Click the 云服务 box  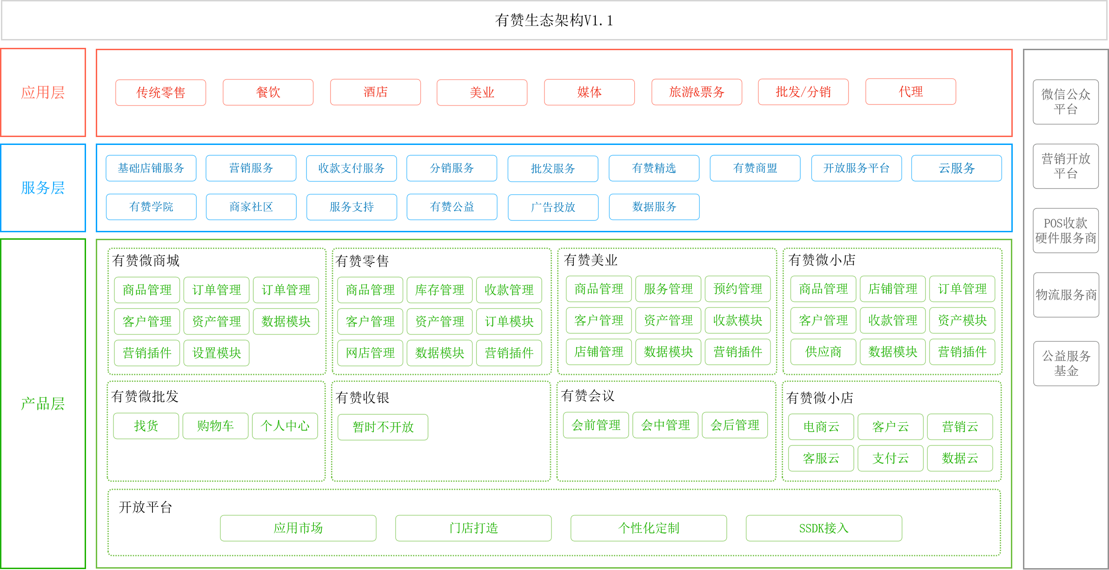[956, 168]
